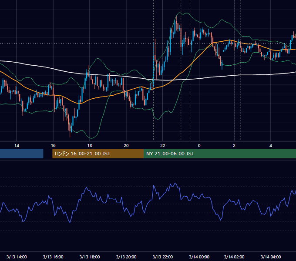The height and width of the screenshot is (261, 296).
Task: Click the 3/13 20:00 date label
Action: click(x=126, y=257)
